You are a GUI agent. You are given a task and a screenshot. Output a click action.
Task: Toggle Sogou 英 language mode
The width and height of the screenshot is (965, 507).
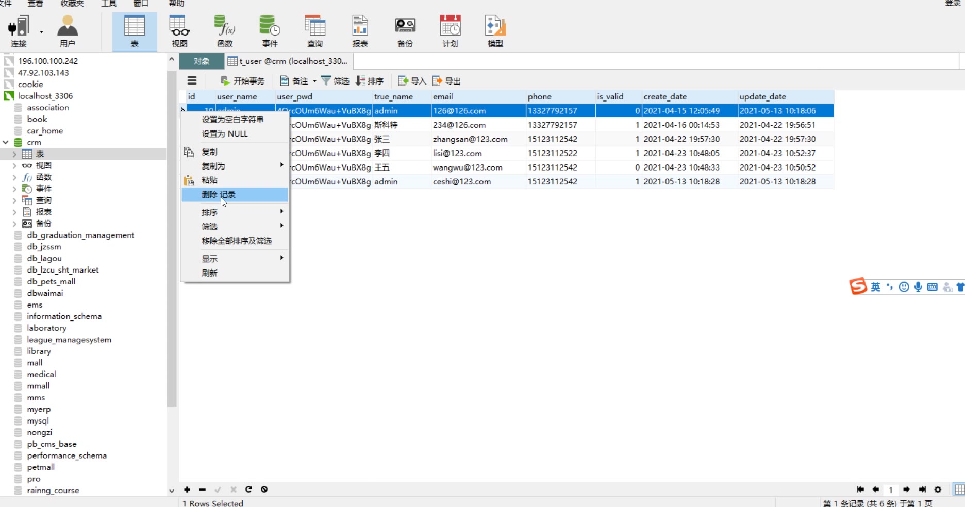click(x=875, y=287)
